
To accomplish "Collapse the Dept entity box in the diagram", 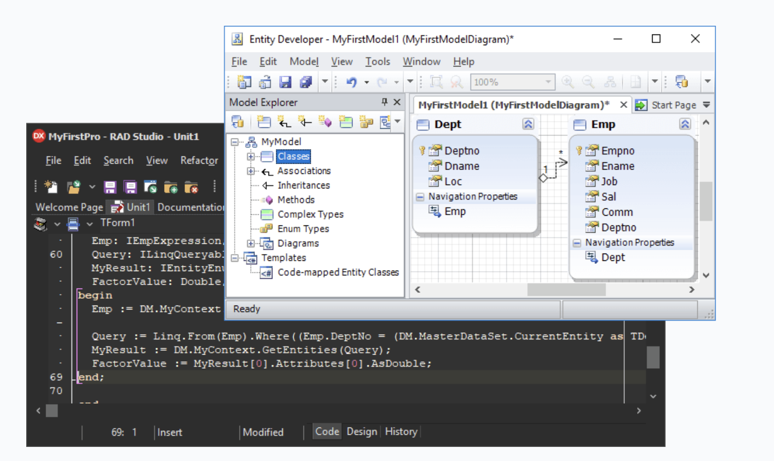I will click(x=528, y=124).
